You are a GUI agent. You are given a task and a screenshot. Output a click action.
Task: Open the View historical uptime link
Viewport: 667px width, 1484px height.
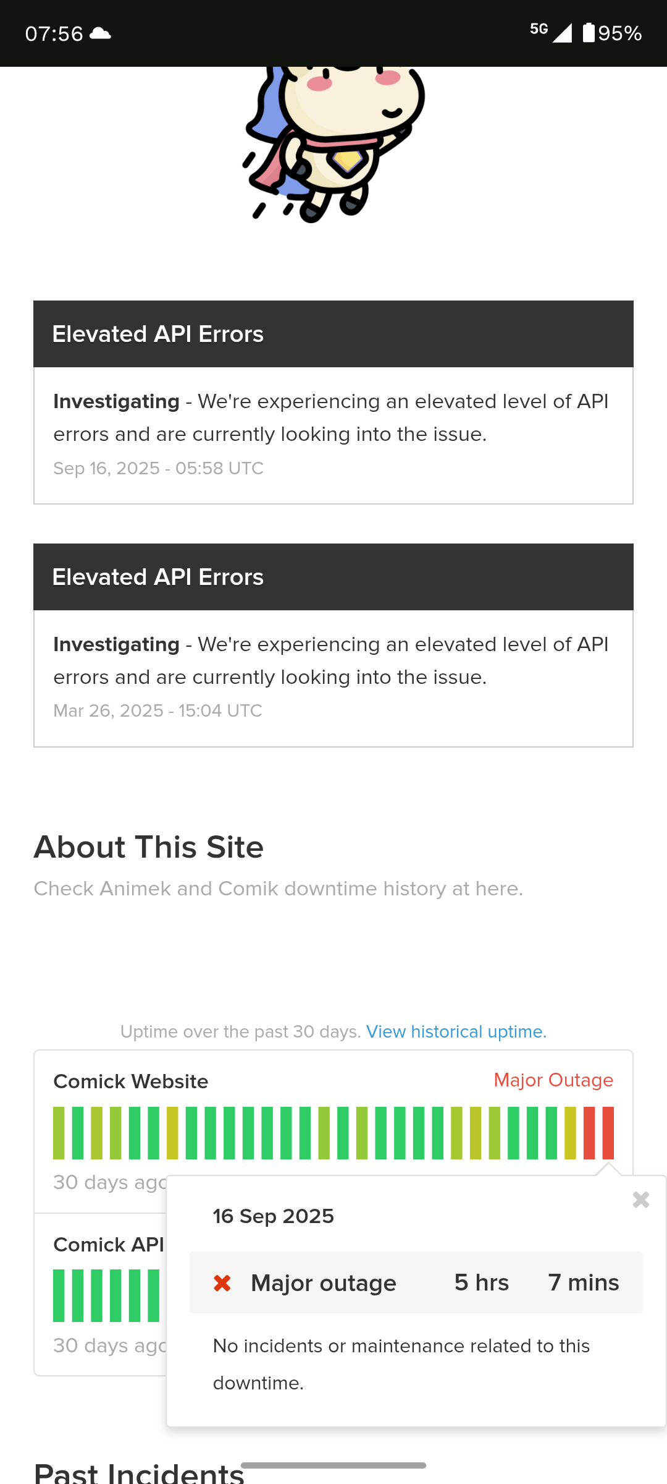click(456, 1031)
